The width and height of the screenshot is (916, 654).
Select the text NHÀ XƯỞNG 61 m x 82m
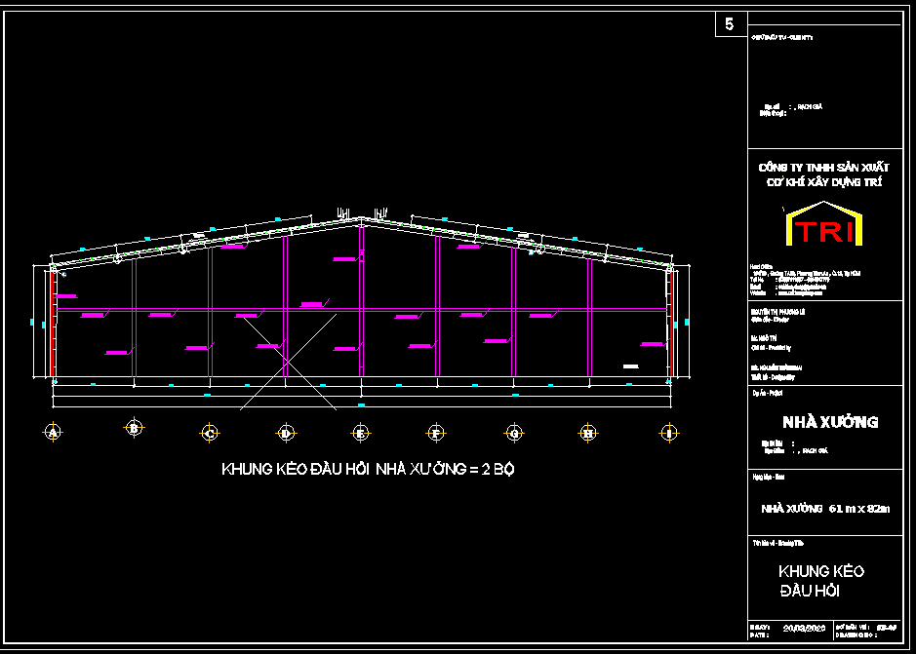point(825,509)
